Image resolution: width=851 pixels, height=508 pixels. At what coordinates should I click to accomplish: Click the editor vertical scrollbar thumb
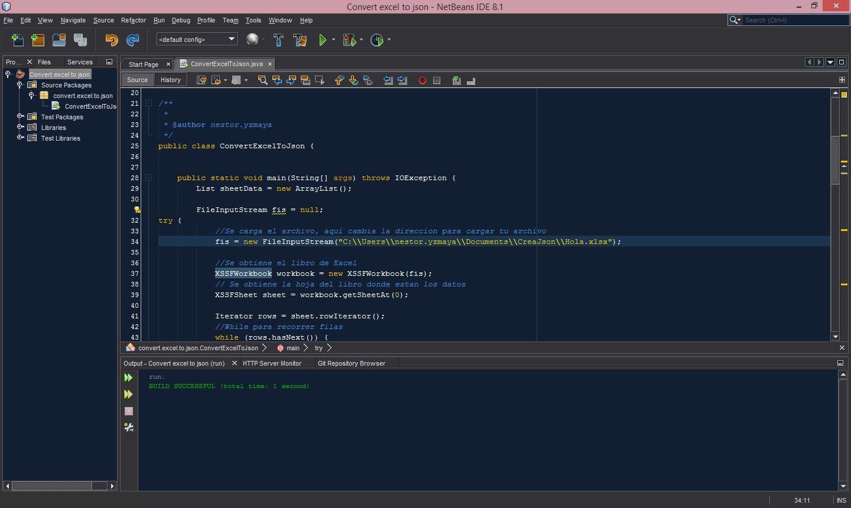(835, 161)
